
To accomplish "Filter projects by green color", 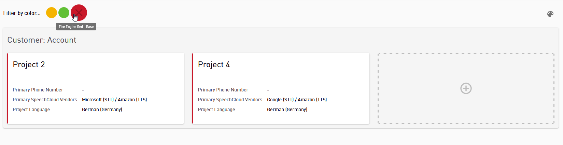I will click(64, 13).
